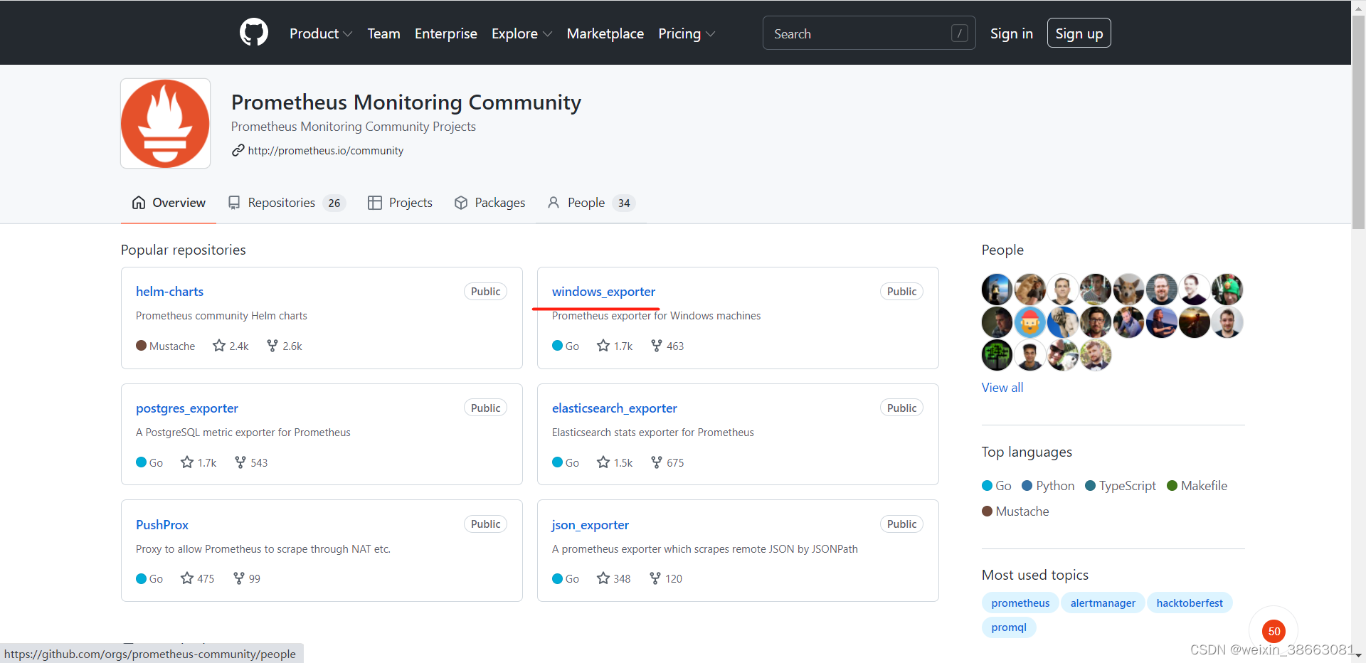Image resolution: width=1366 pixels, height=663 pixels.
Task: Go to the Enterprise page
Action: pos(446,33)
